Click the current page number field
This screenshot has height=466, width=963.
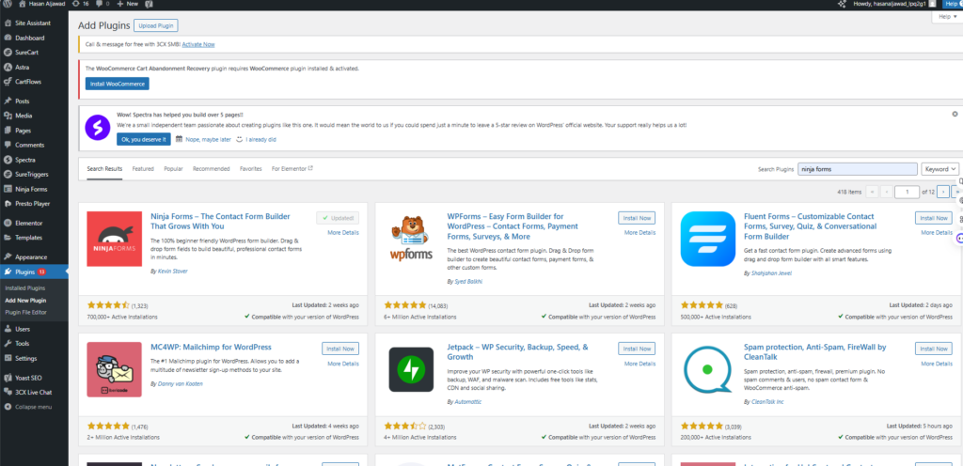click(x=907, y=192)
